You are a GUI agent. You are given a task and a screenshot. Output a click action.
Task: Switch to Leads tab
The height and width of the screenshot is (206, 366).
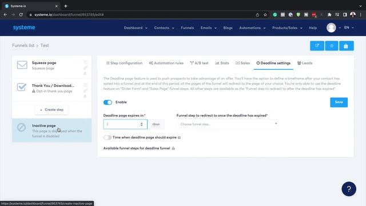[305, 63]
